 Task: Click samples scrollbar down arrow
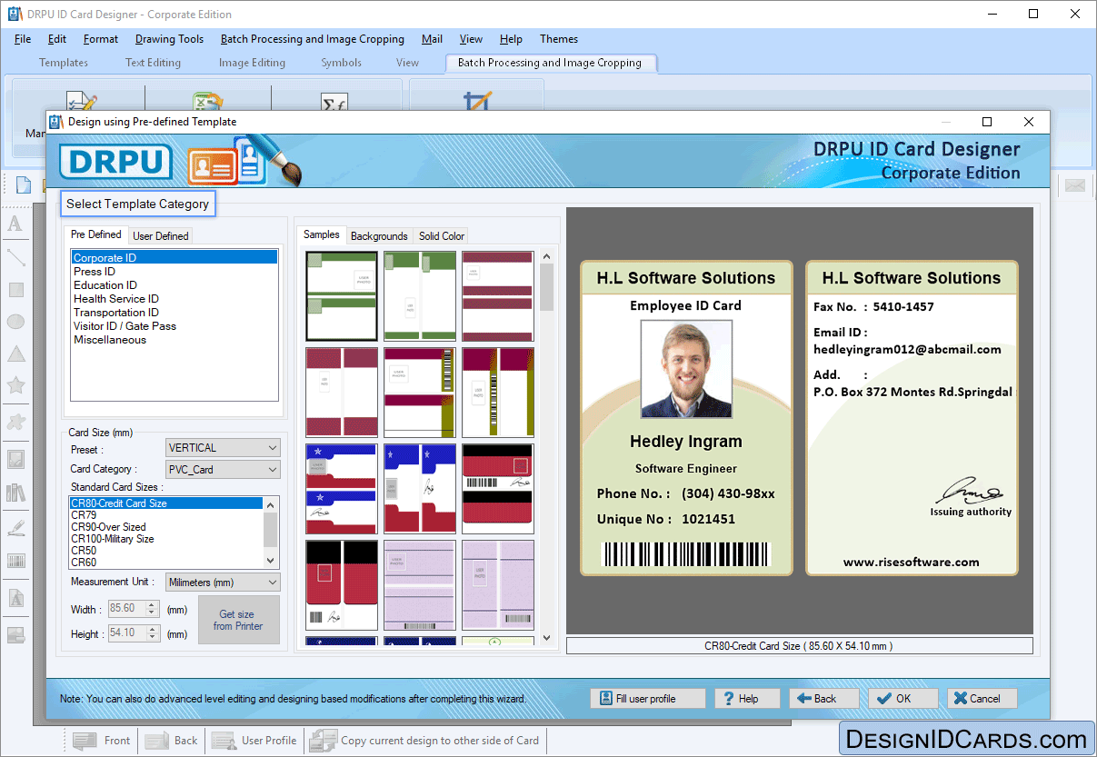(547, 638)
